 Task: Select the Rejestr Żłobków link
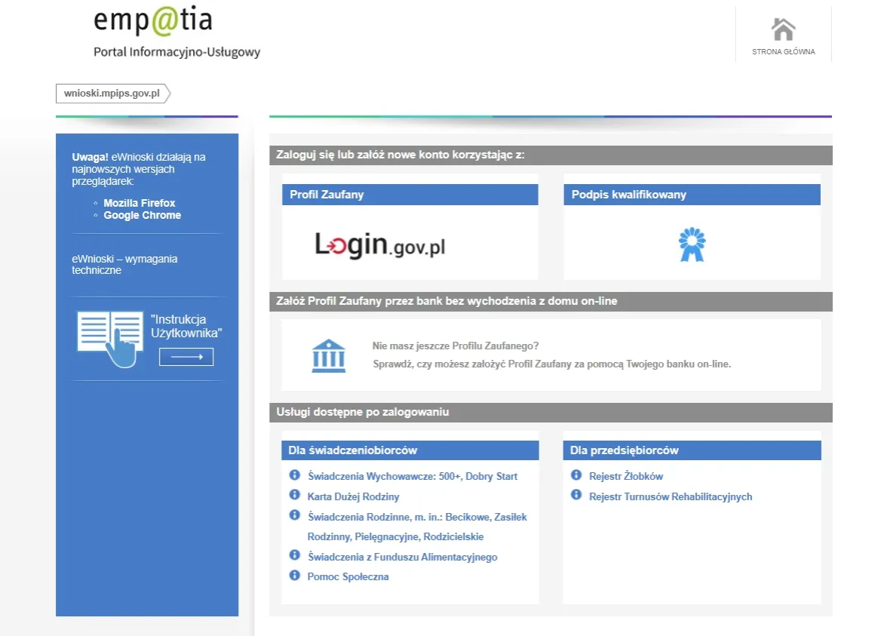626,477
